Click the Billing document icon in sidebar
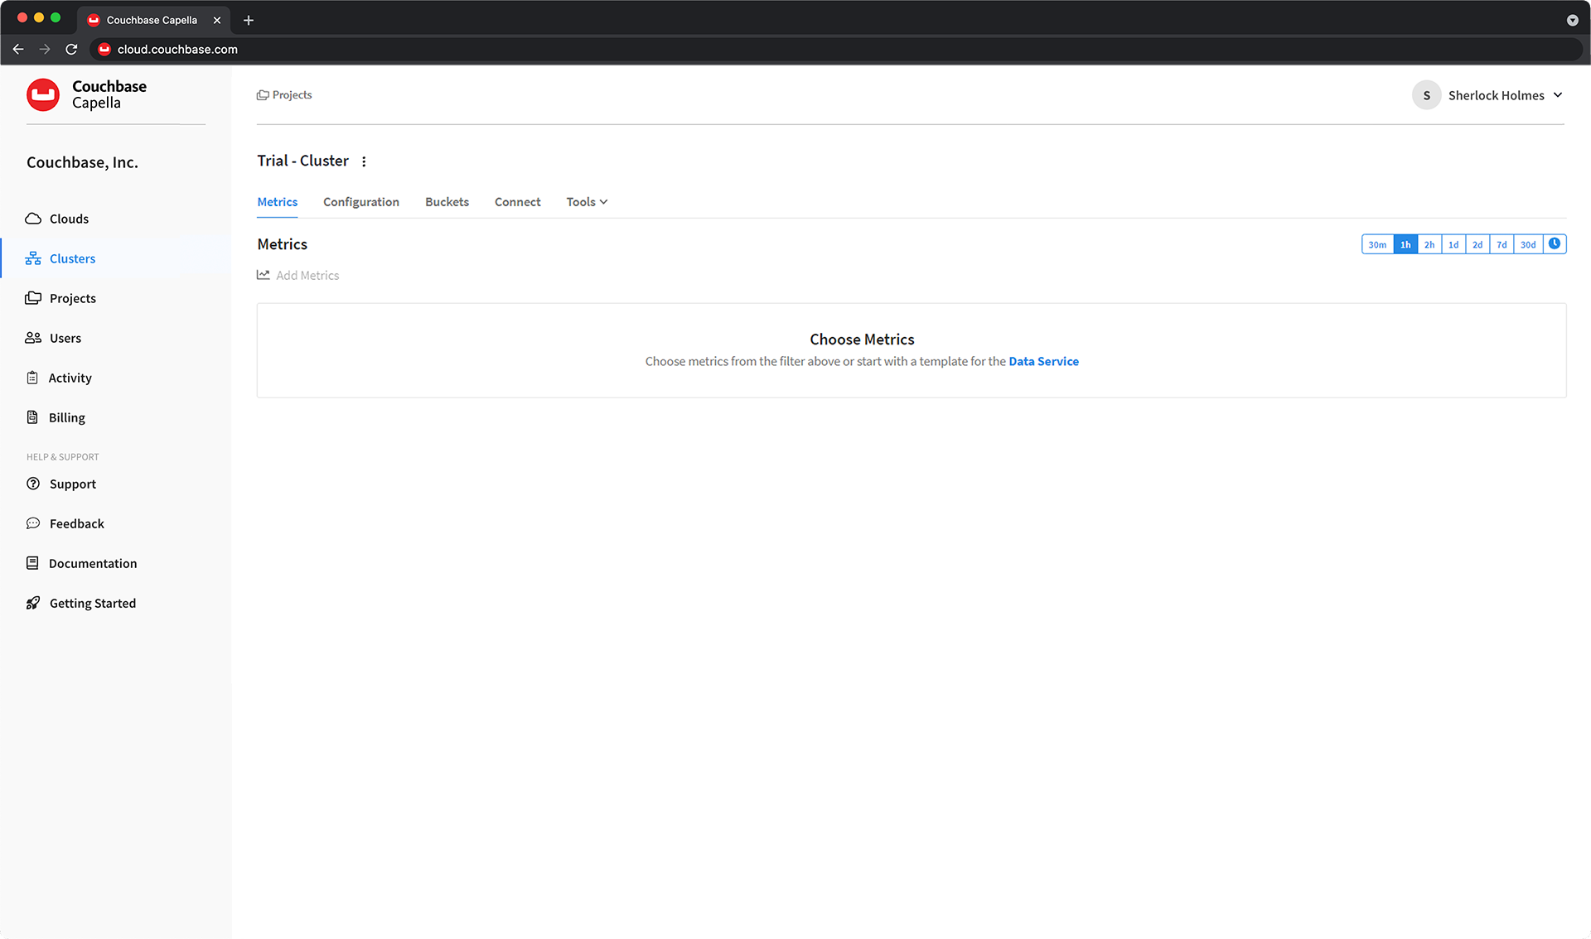 click(32, 417)
